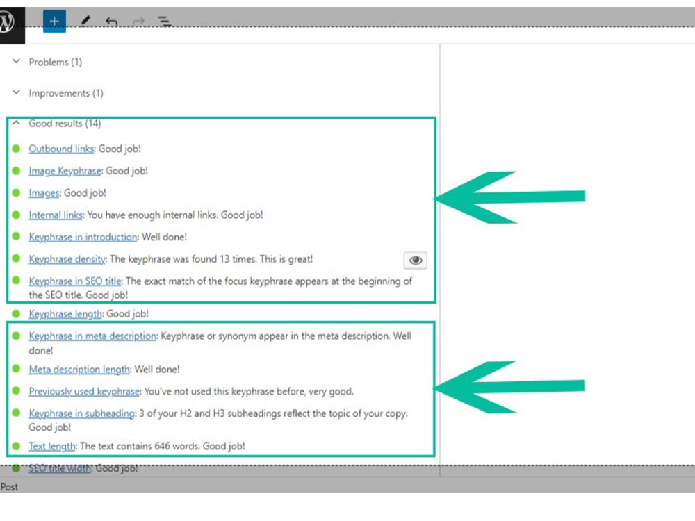Open the document overview list icon
The image size is (695, 521).
coord(165,21)
